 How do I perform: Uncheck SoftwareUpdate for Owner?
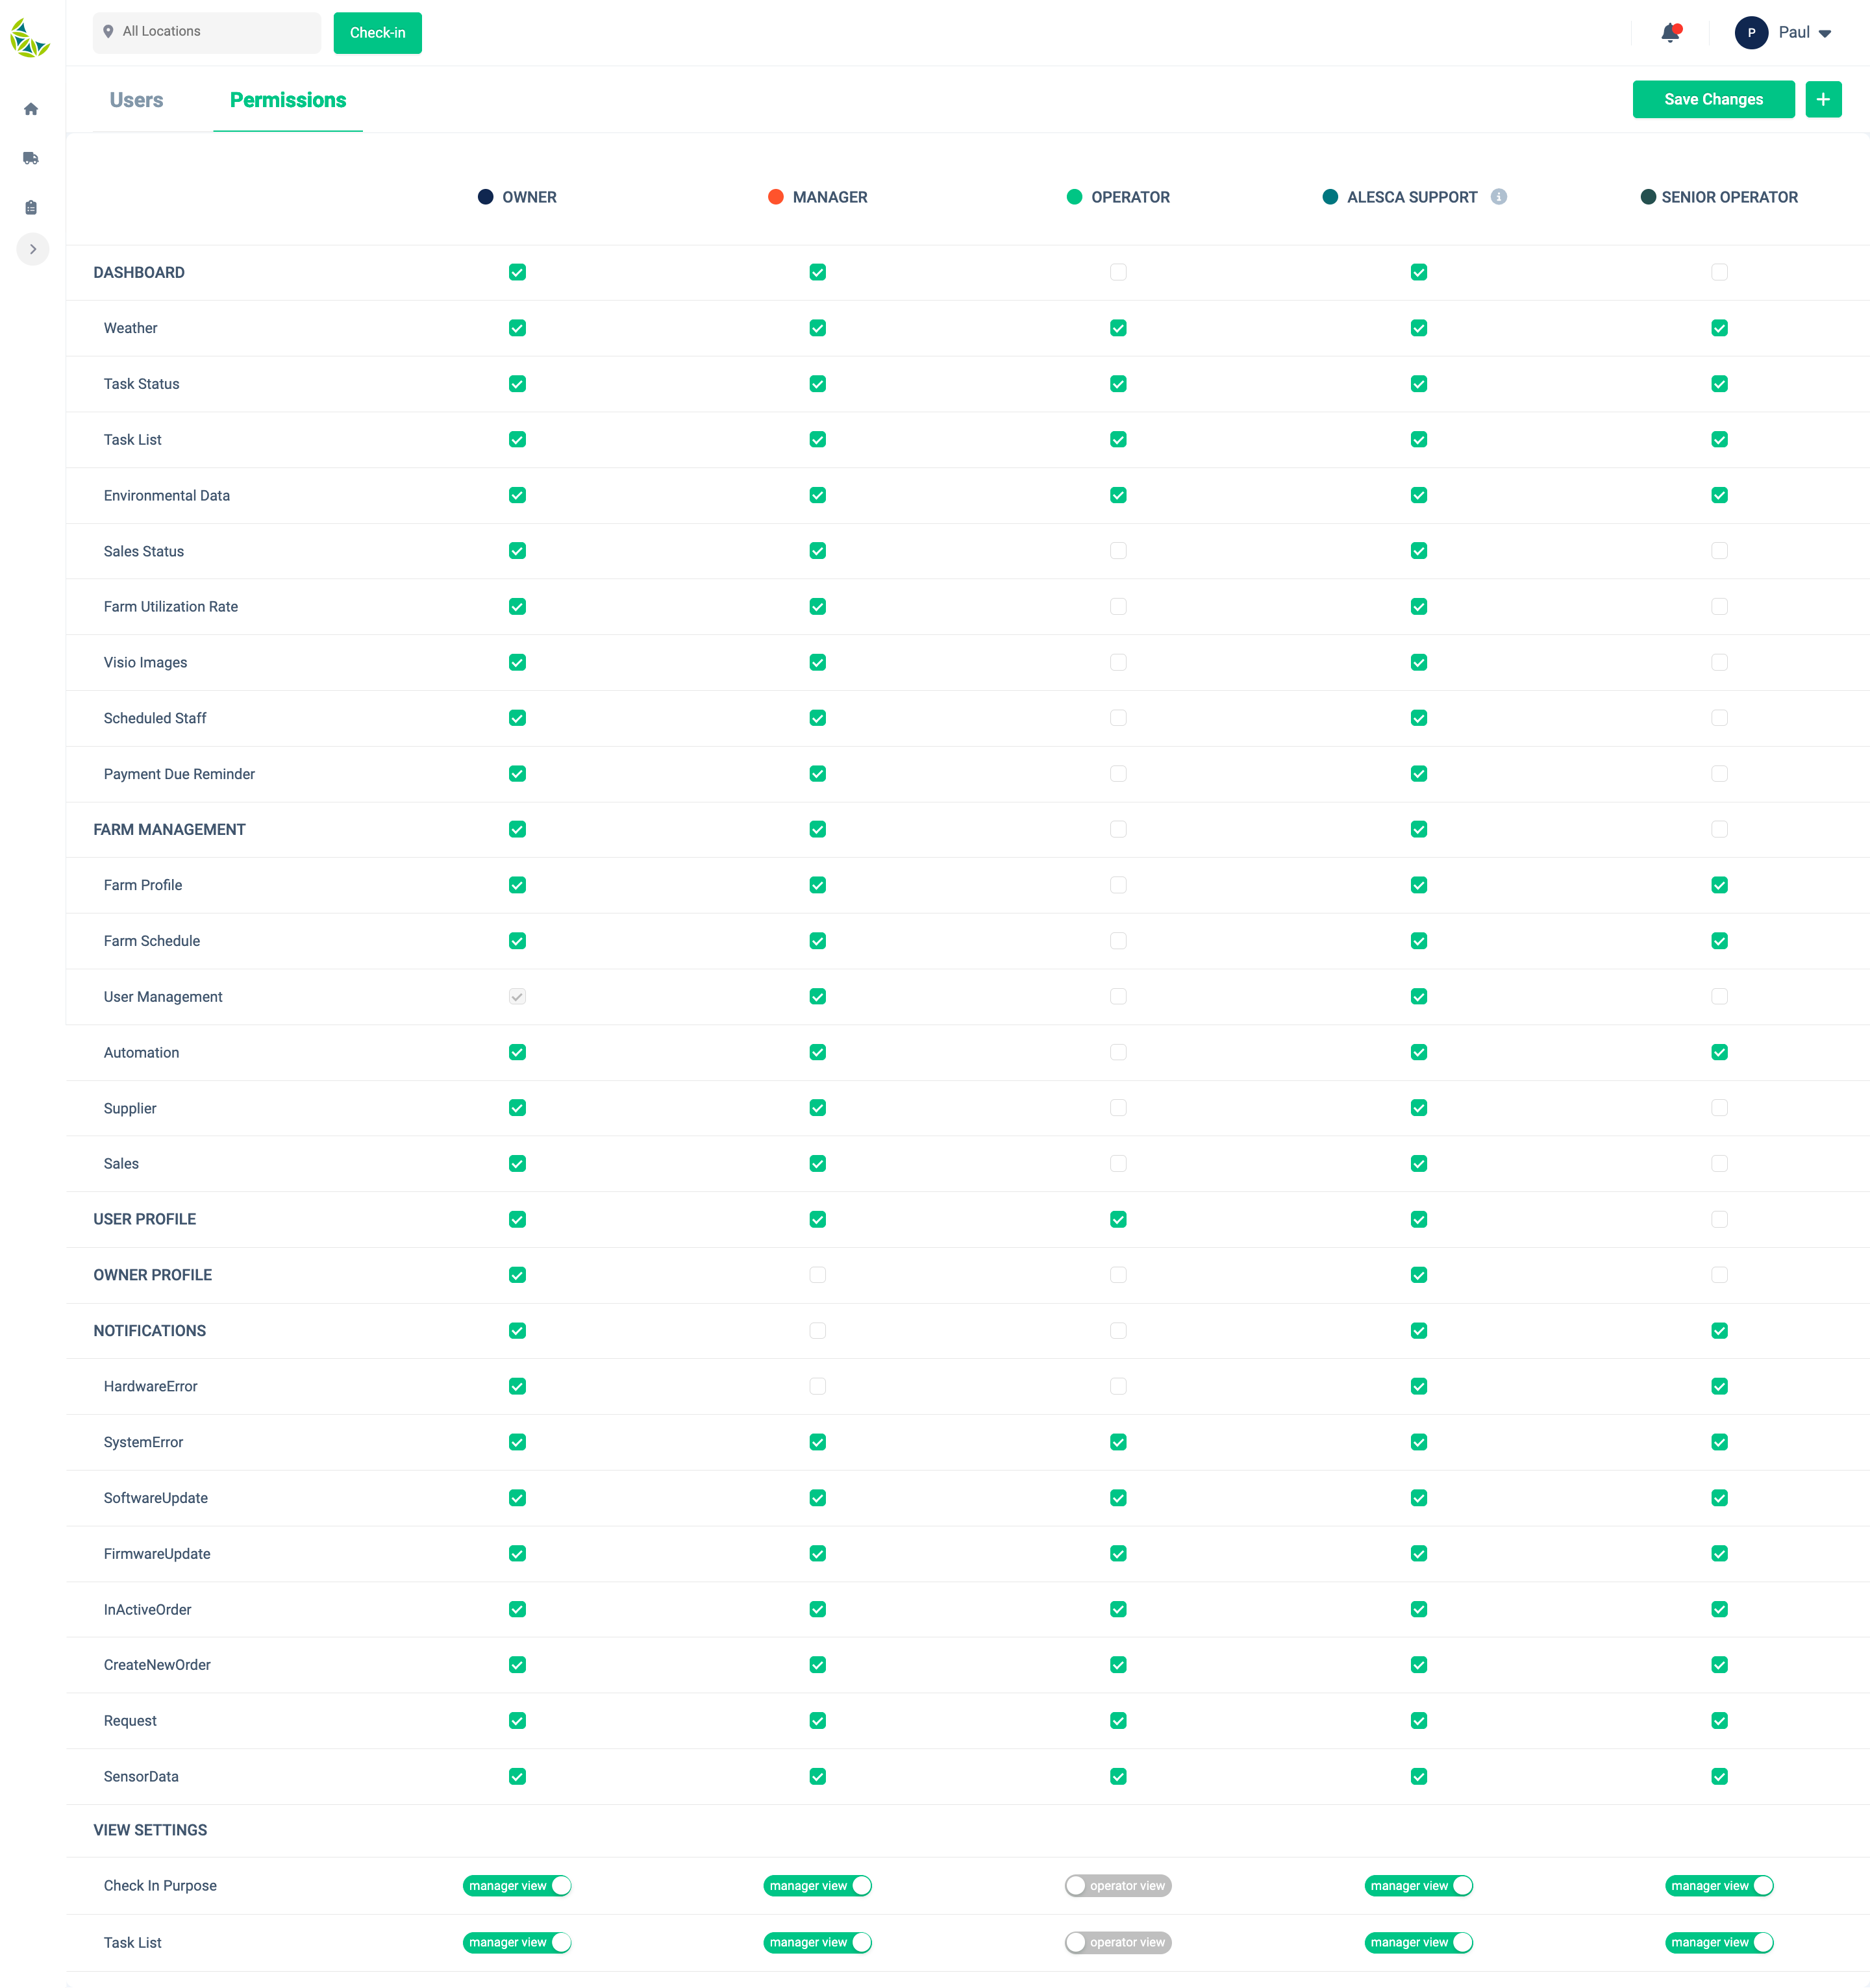coord(517,1498)
